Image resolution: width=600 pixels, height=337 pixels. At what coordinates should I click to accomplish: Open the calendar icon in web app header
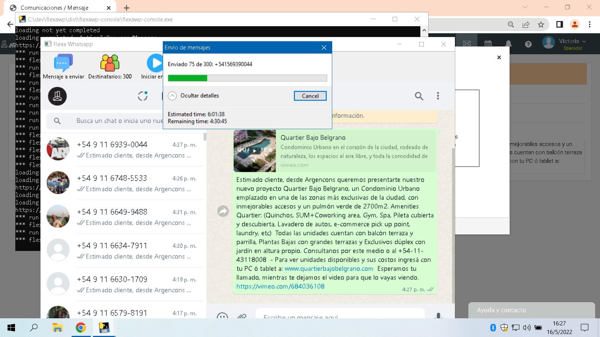pos(488,44)
